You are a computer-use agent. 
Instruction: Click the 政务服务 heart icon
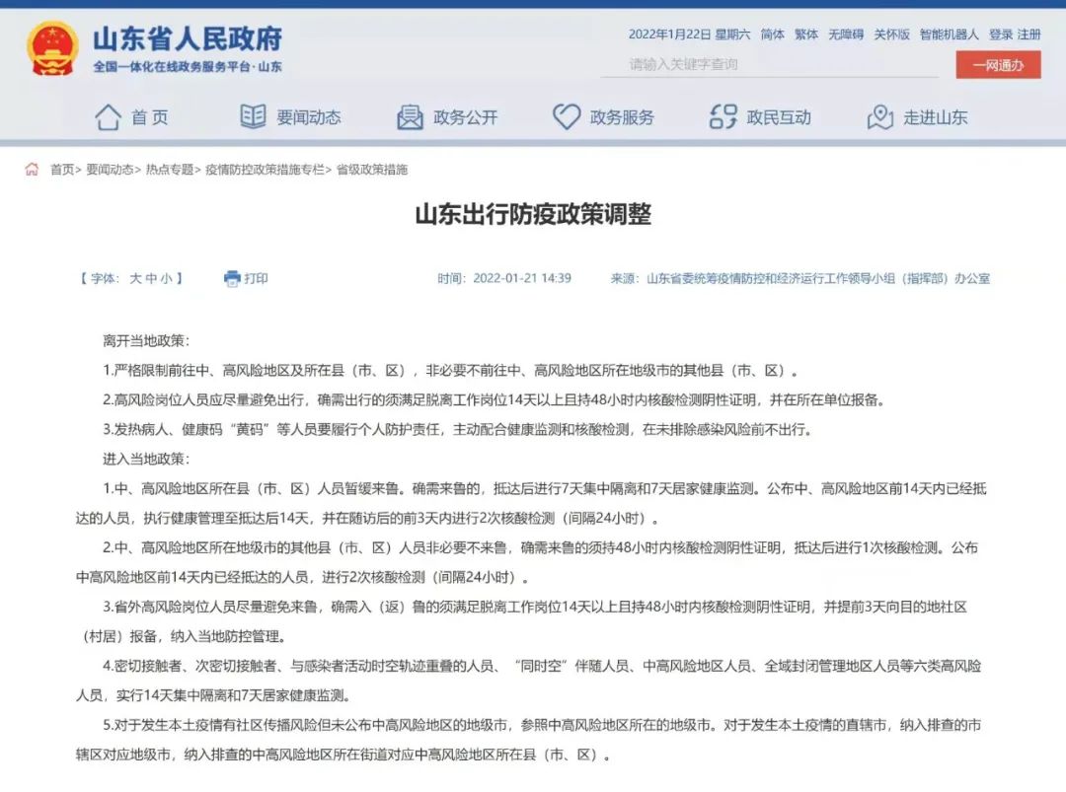(567, 116)
